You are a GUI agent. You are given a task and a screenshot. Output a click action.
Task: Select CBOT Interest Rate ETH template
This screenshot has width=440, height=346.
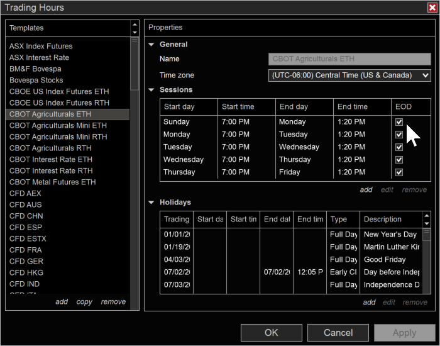coord(67,160)
